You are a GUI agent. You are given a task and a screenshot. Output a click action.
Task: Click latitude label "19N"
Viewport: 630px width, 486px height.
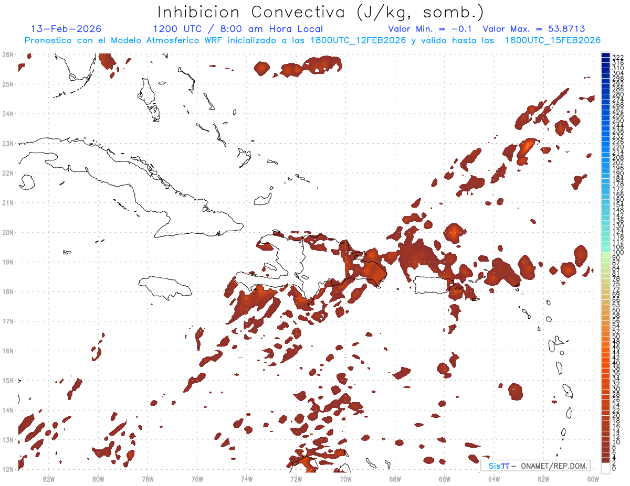click(x=7, y=262)
